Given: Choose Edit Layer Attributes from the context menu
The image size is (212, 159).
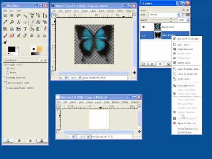Looking at the screenshot, I should click(x=187, y=39).
